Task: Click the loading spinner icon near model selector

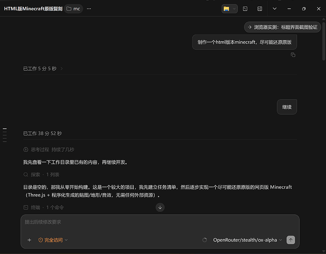Action: [204, 240]
